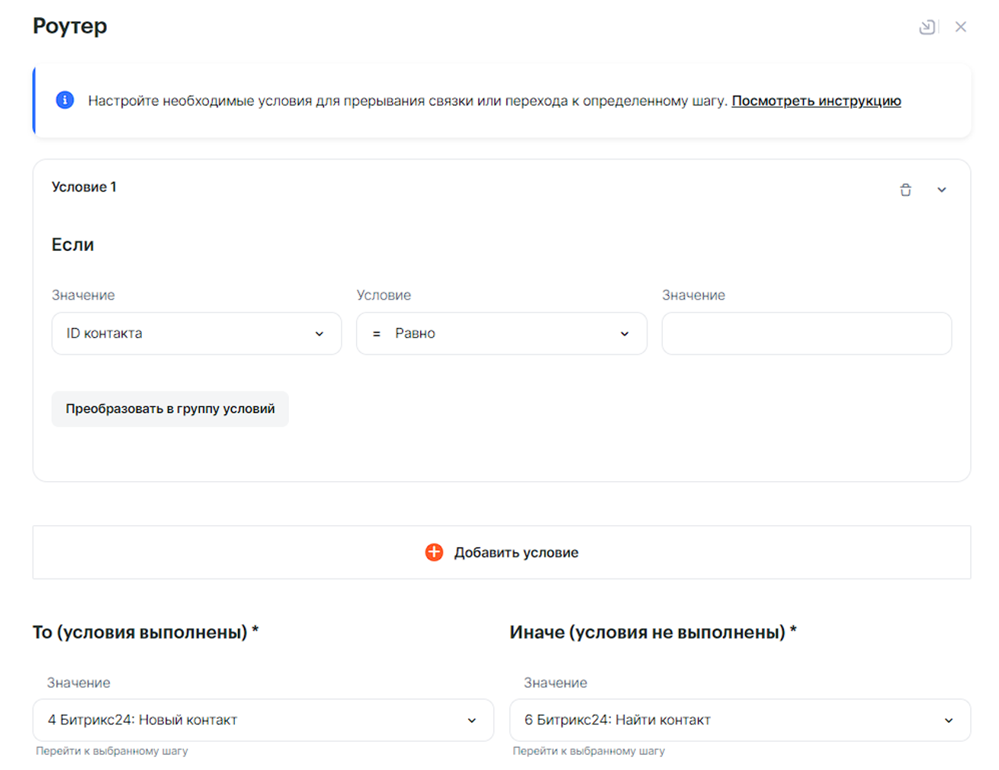Click the blue info icon in notice
The image size is (999, 770).
[x=65, y=100]
